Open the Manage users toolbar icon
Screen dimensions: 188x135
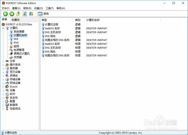pyautogui.click(x=31, y=14)
